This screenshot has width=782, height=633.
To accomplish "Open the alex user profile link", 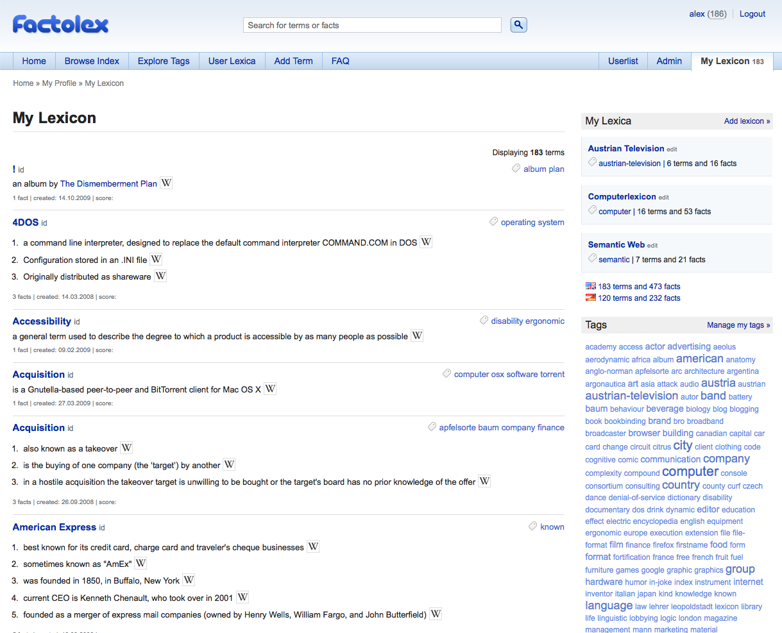I will click(x=697, y=13).
